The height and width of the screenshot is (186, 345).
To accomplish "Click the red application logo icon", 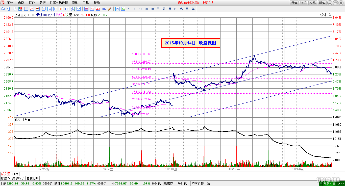I will 3,3.
